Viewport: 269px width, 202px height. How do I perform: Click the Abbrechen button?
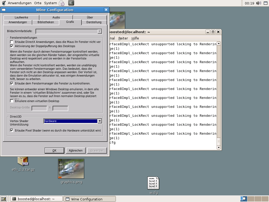[x=76, y=150]
